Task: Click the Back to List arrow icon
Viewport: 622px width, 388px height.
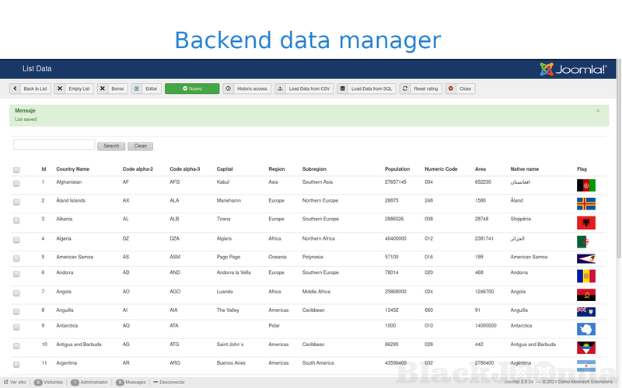Action: [x=16, y=88]
